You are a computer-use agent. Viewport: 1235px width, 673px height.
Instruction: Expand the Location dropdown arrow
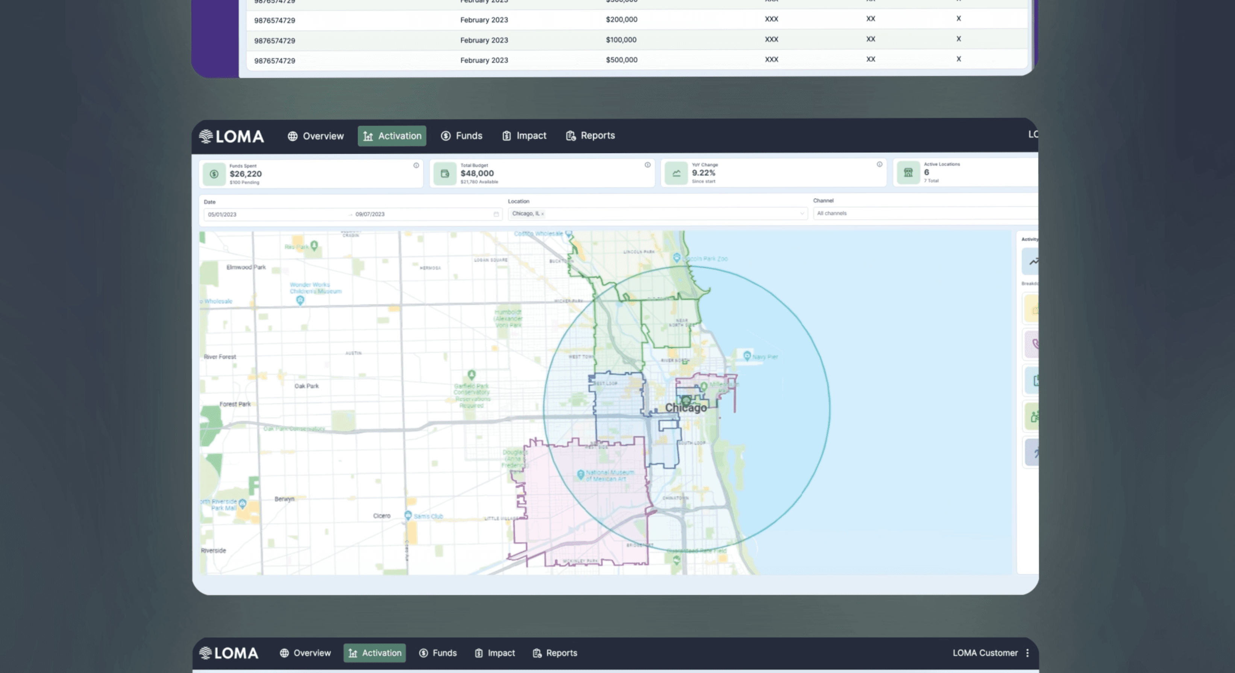click(802, 213)
